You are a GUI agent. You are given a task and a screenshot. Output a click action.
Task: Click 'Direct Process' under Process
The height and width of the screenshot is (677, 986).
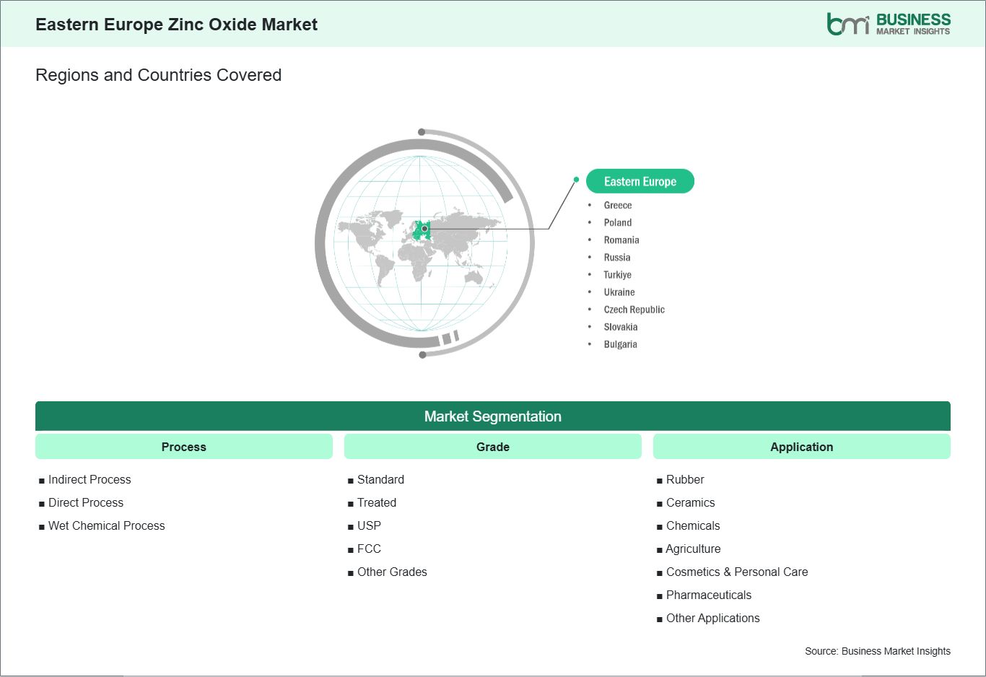(86, 502)
